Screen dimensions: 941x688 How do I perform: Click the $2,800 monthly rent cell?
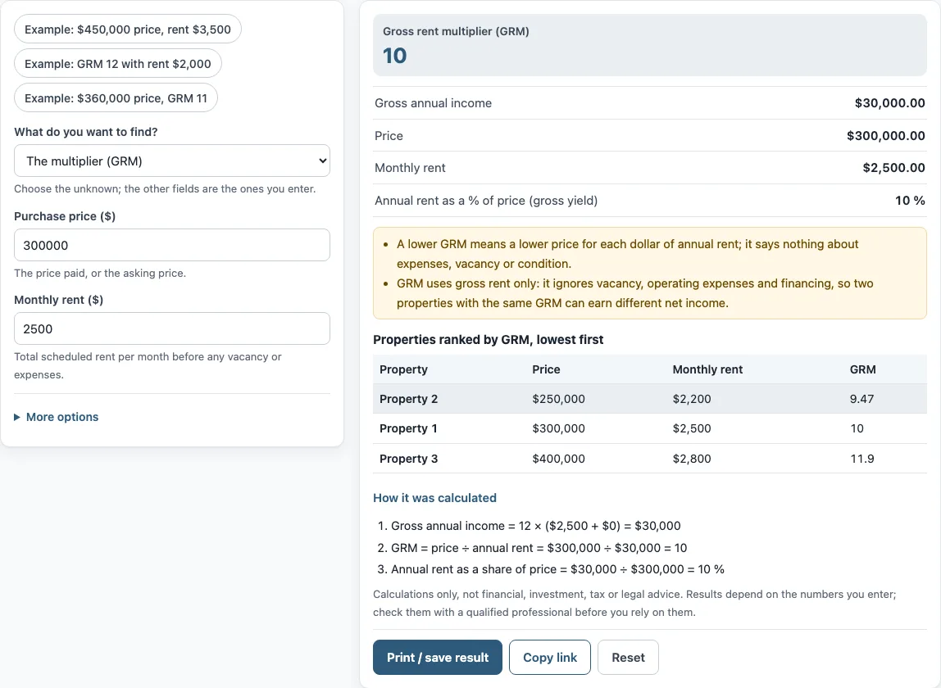[x=692, y=459]
